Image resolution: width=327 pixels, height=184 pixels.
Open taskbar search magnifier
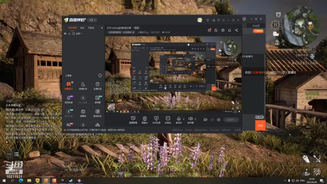point(12,180)
